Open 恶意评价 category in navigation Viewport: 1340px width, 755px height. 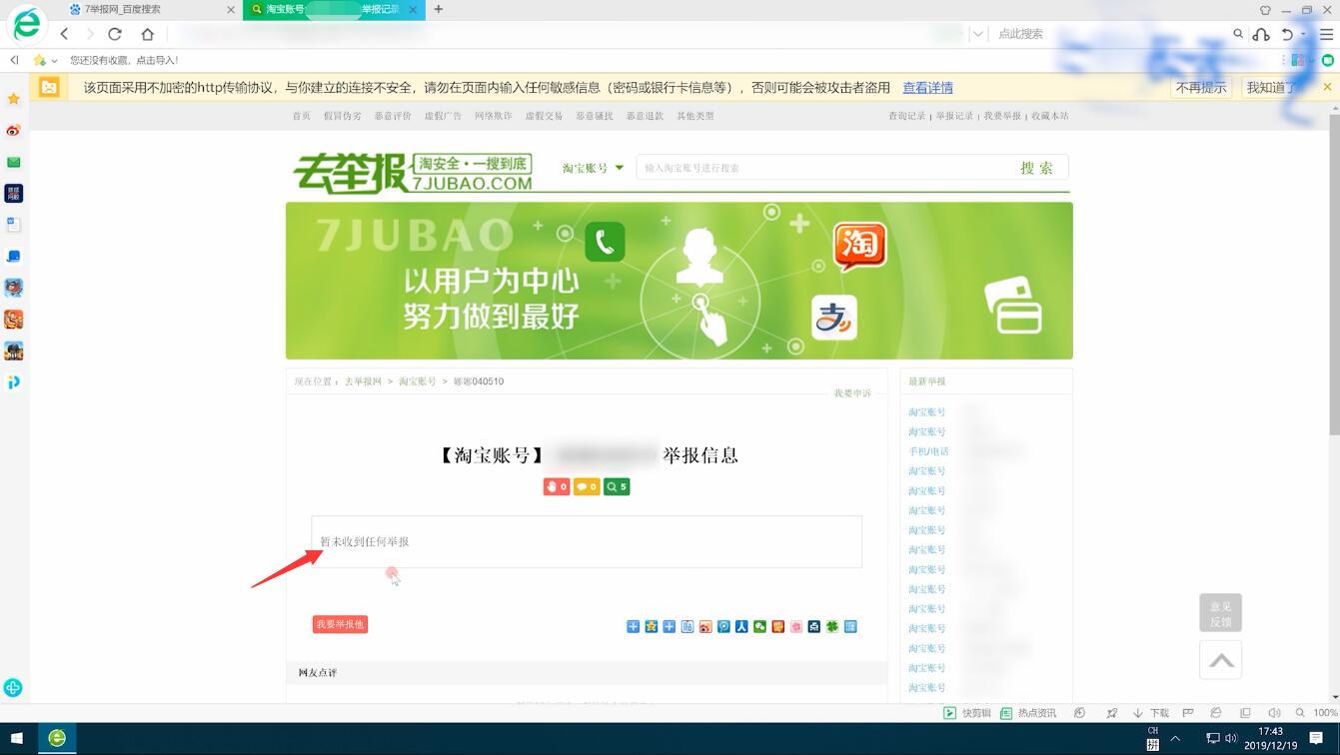(x=393, y=116)
